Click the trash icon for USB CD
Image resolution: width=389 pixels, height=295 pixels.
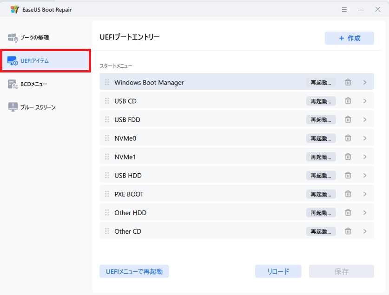[x=348, y=101]
